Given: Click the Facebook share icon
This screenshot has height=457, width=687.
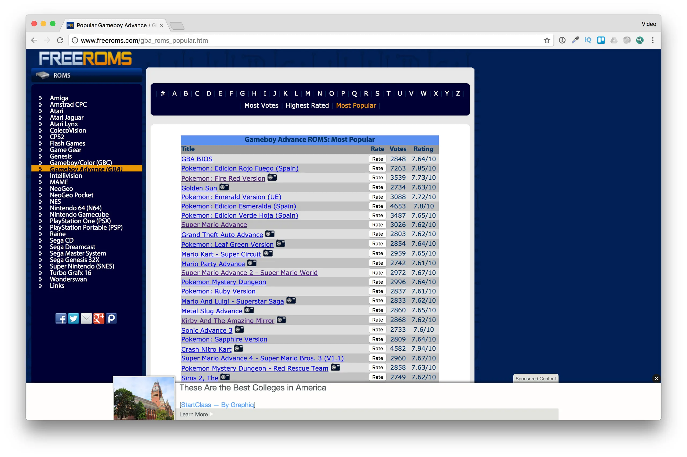Looking at the screenshot, I should [x=61, y=318].
